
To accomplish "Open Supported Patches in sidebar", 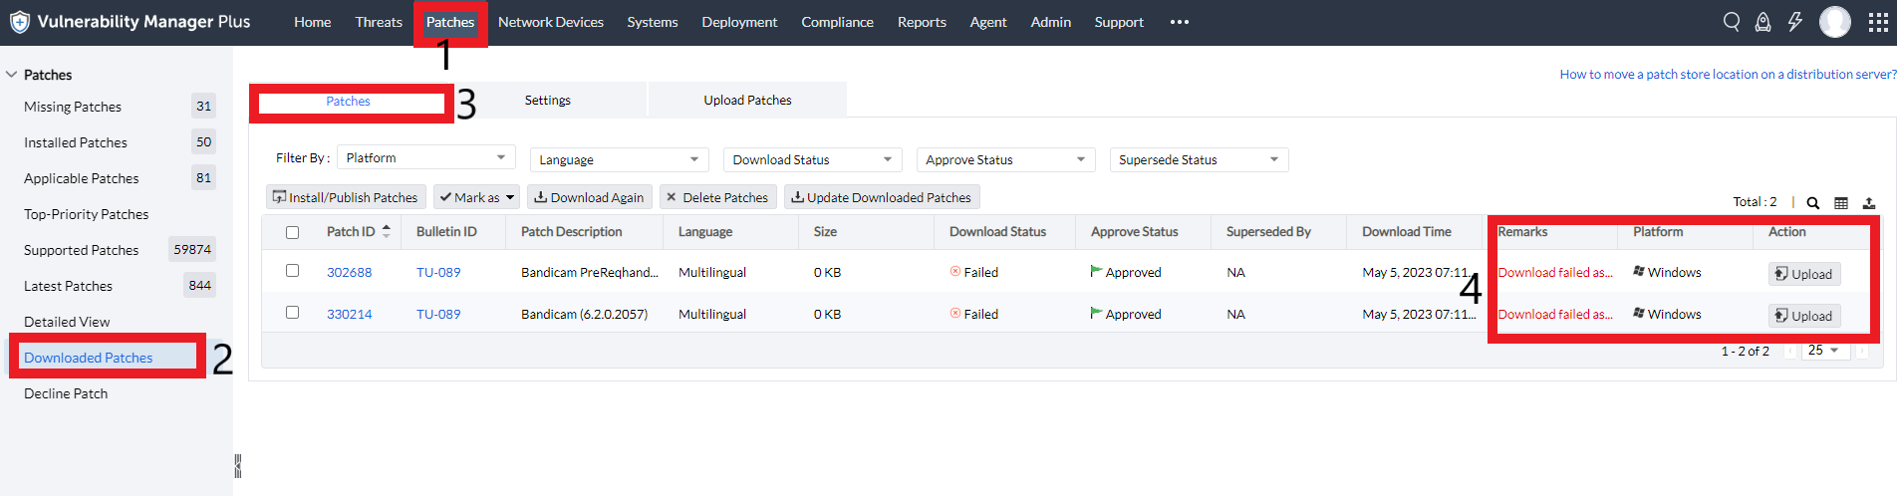I will (82, 250).
